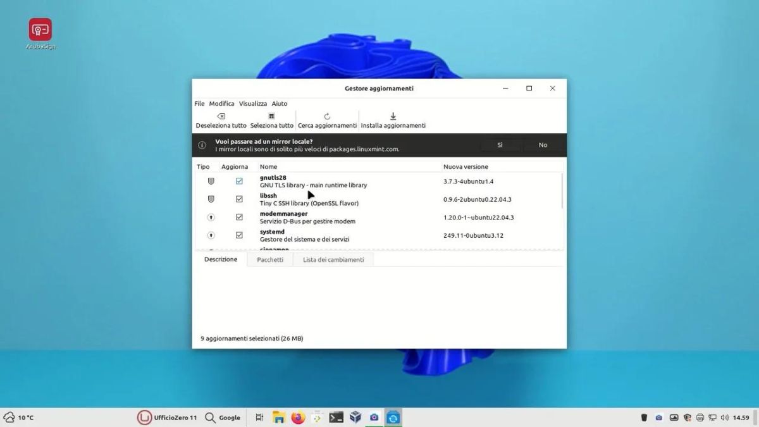
Task: Select the gnutls28 package name
Action: [273, 178]
